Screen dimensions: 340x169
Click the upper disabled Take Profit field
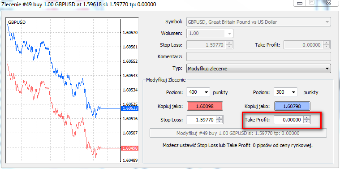303,45
